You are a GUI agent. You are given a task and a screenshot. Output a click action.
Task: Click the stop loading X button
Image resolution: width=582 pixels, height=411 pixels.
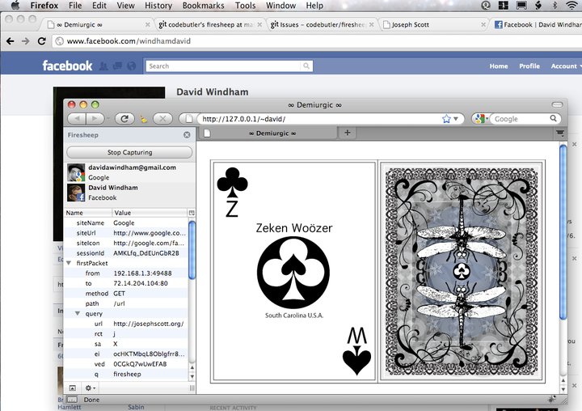pos(162,119)
